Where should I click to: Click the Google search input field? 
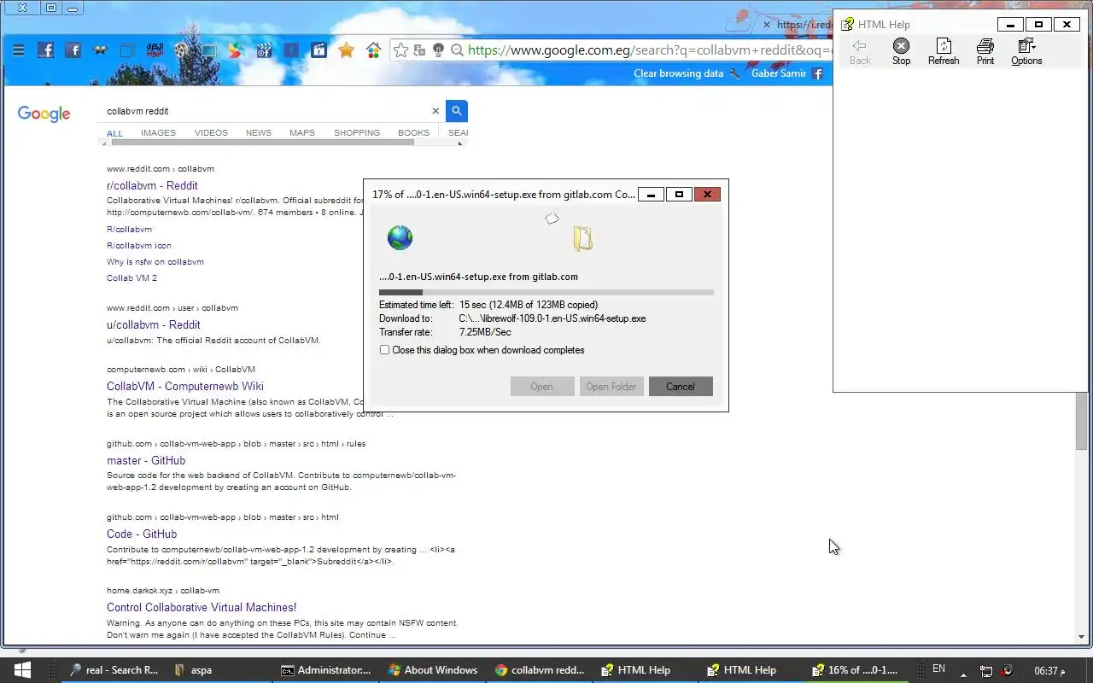(x=265, y=111)
